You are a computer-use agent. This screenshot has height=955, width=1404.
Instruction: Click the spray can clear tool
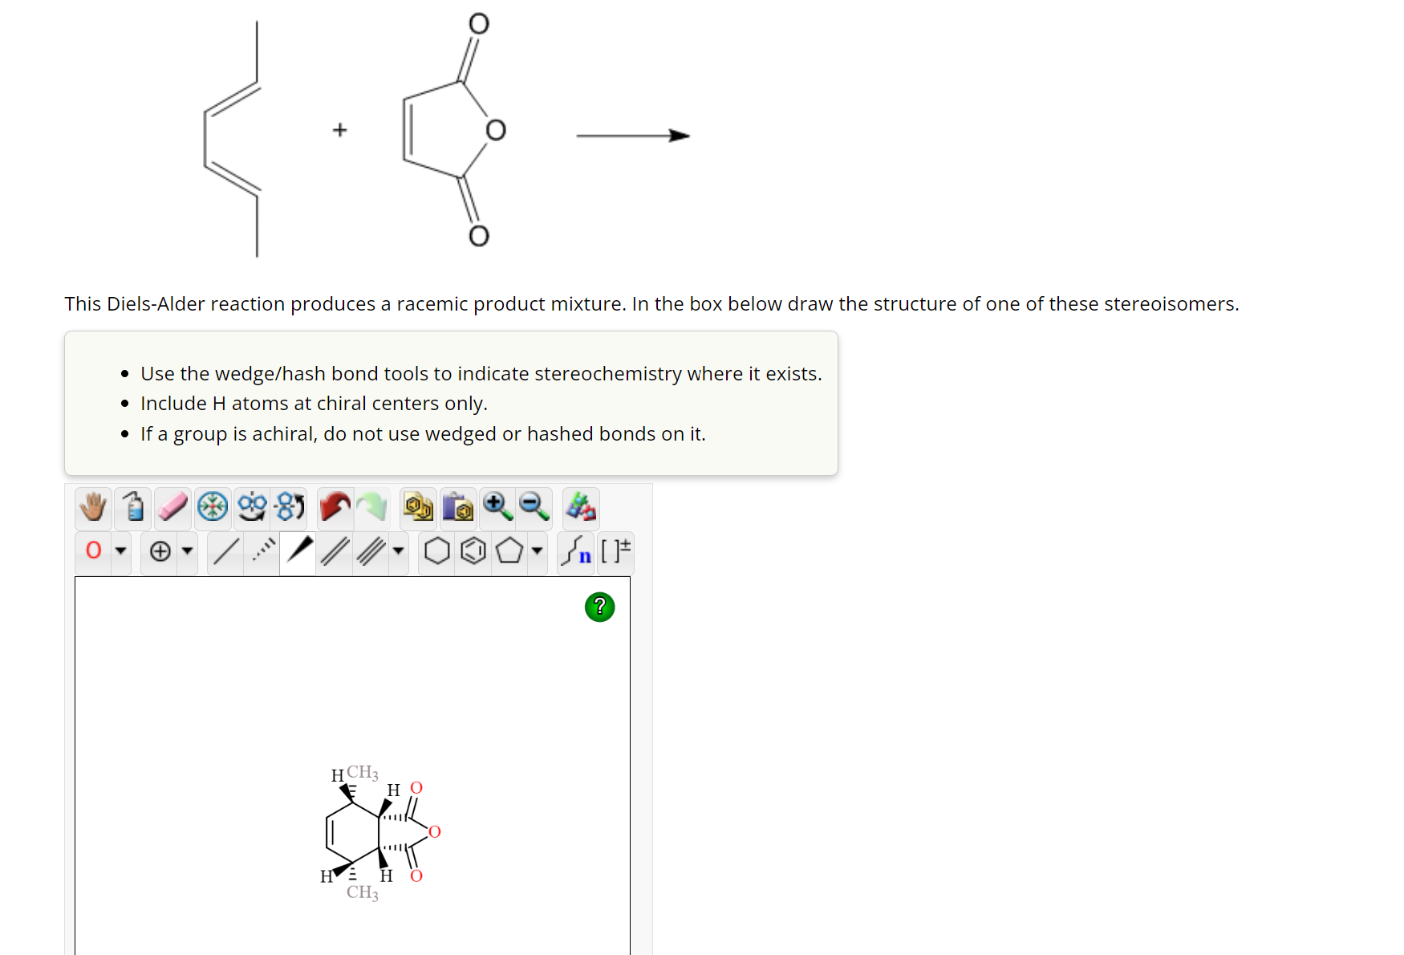[x=134, y=507]
